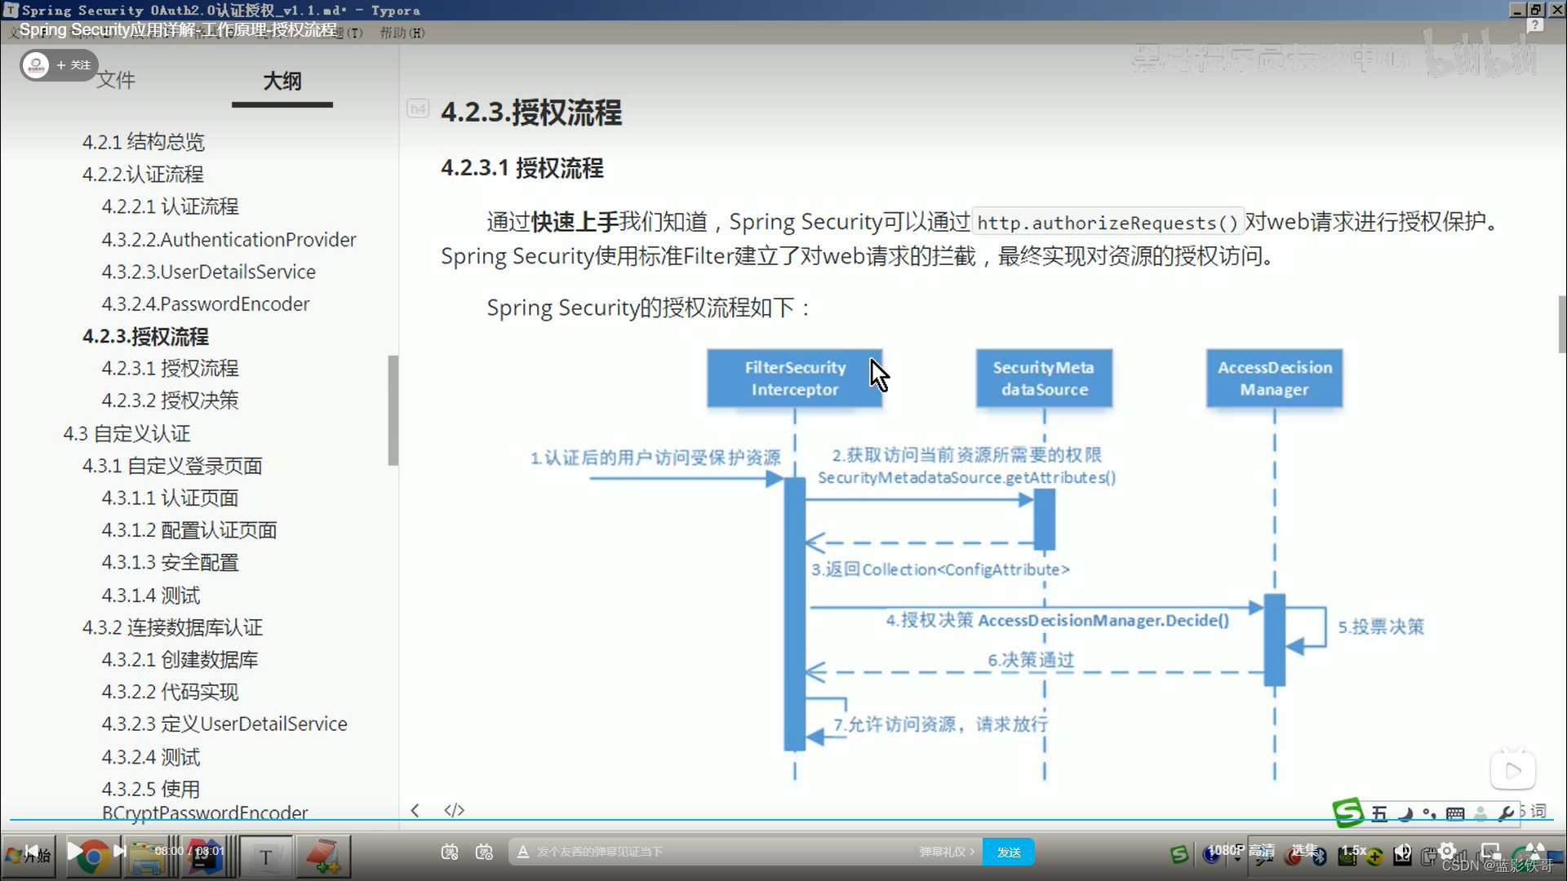
Task: Open the 弹幕礼仪 link
Action: (947, 852)
